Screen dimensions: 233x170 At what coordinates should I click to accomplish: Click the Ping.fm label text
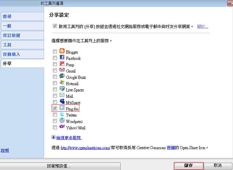pyautogui.click(x=72, y=109)
